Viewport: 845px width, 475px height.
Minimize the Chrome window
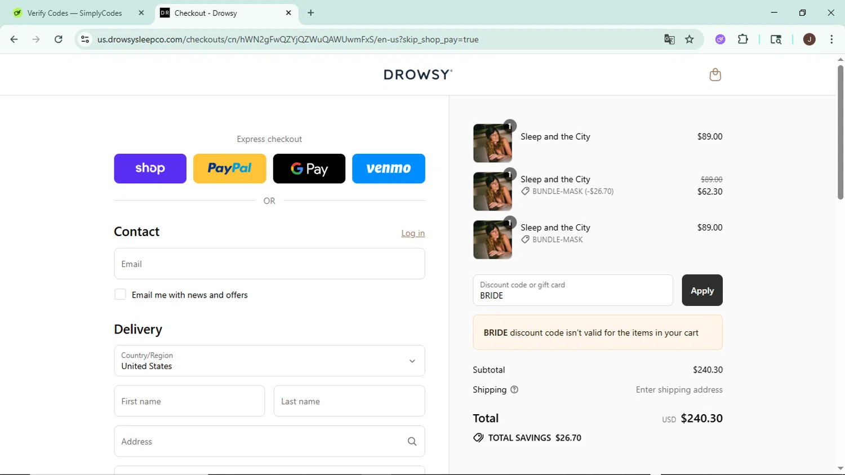[774, 12]
